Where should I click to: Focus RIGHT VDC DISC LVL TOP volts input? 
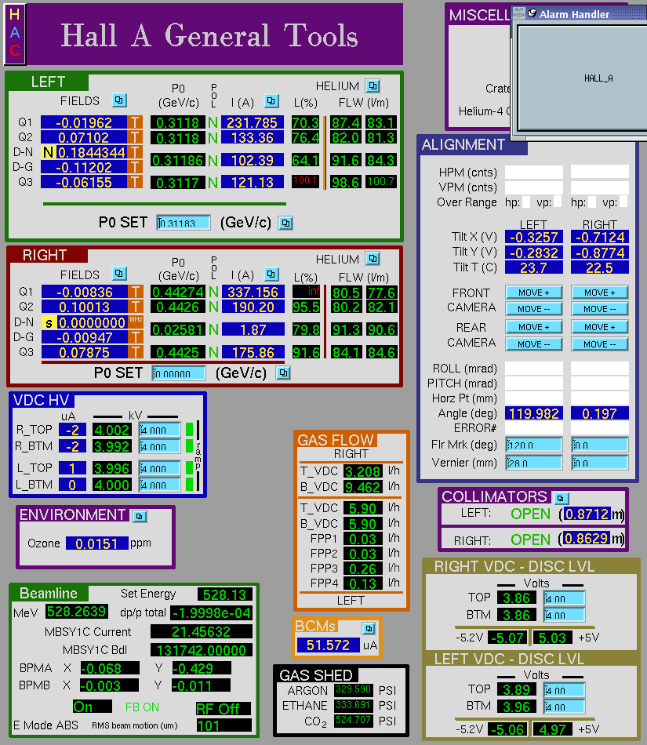(565, 598)
